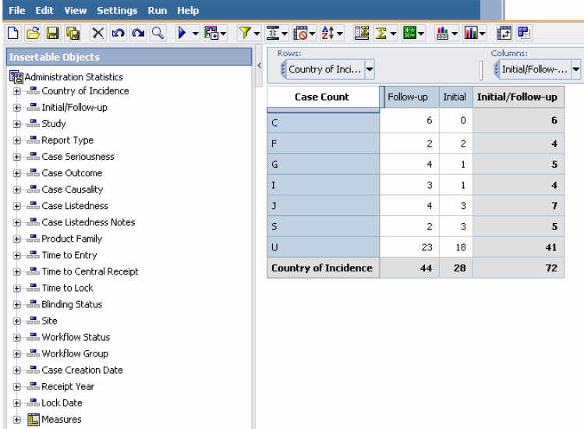Select the Initial/Follow-up total column header
This screenshot has width=584, height=429.
[519, 97]
